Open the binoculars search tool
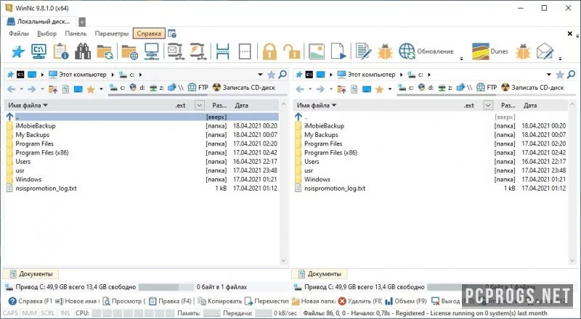The width and height of the screenshot is (581, 319). [83, 51]
